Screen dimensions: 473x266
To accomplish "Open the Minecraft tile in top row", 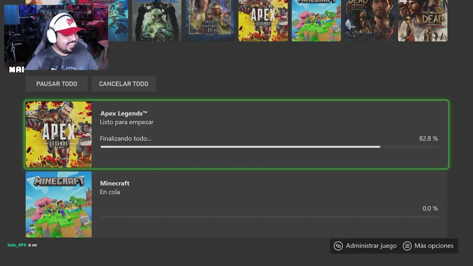I will pos(316,20).
